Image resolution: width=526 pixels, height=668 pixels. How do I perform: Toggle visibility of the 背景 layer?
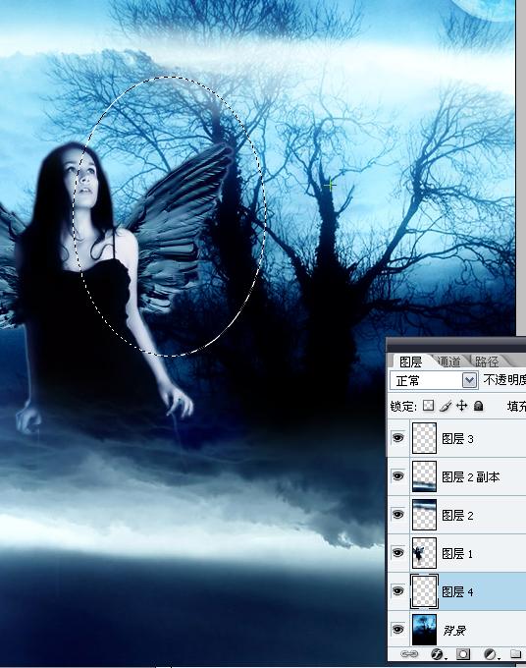398,630
